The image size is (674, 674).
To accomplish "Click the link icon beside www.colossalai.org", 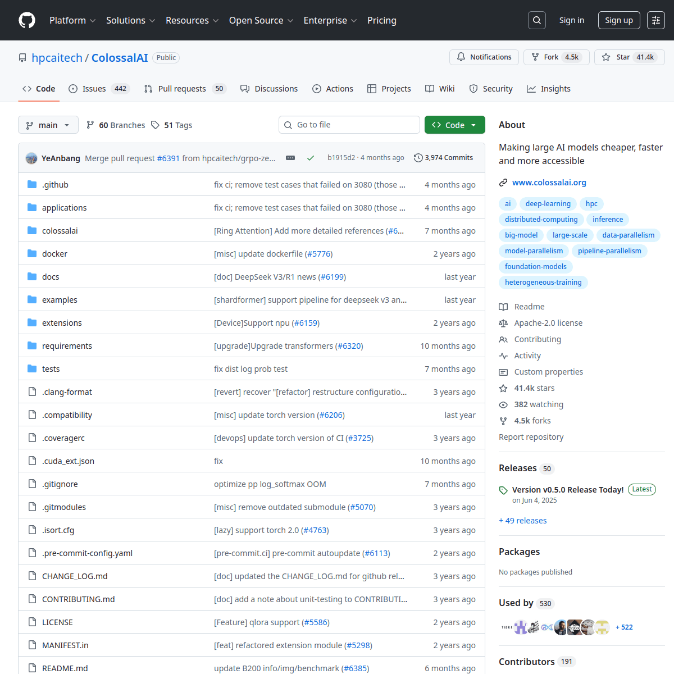I will (x=503, y=183).
